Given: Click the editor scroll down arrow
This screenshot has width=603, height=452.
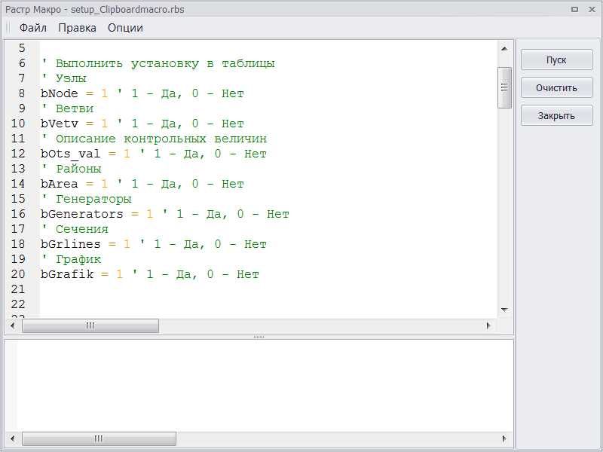Looking at the screenshot, I should click(504, 310).
